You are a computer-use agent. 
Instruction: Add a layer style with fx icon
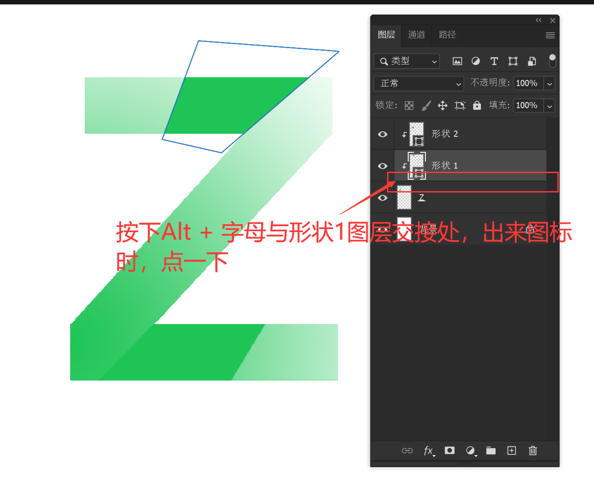point(429,451)
